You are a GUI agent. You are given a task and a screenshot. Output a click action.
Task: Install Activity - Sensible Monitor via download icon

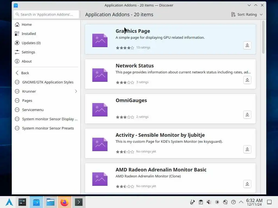click(247, 149)
